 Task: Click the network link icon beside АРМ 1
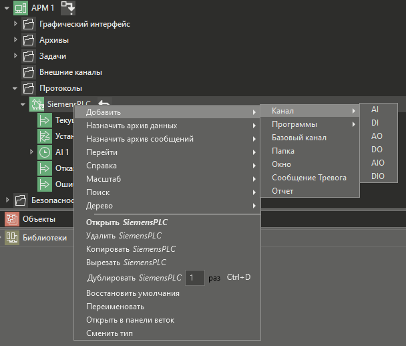(x=68, y=8)
